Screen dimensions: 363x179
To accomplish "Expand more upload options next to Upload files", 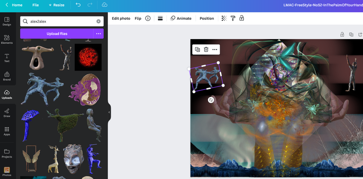I will pos(99,33).
